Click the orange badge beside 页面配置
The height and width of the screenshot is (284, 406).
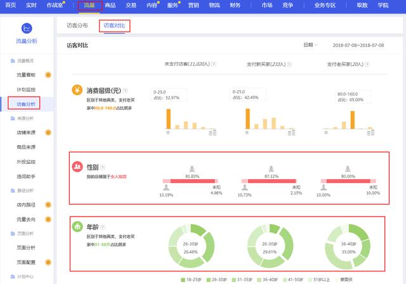(x=48, y=262)
